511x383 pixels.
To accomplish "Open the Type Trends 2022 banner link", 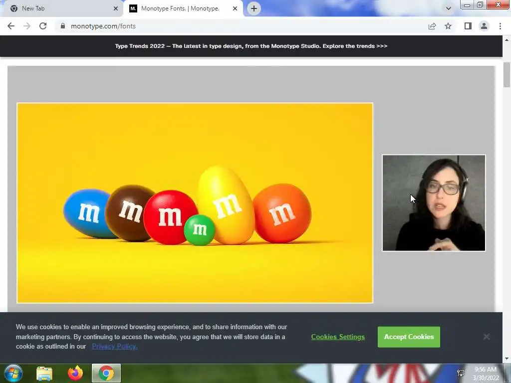I will click(x=251, y=46).
